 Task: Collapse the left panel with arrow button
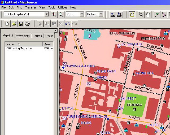[55, 31]
